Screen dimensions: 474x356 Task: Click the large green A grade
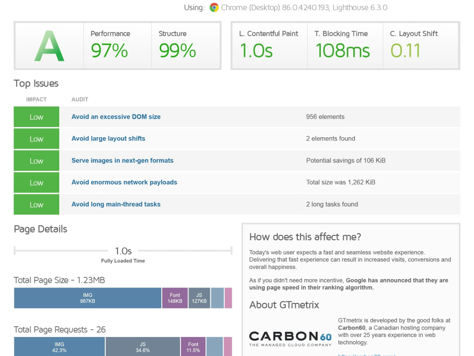click(x=49, y=46)
